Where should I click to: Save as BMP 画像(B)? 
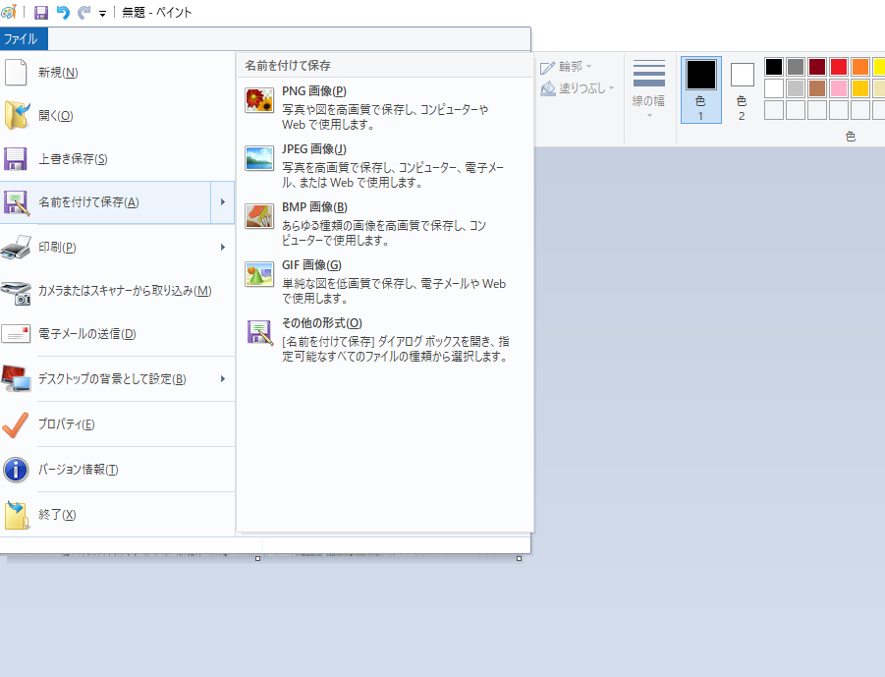pyautogui.click(x=385, y=224)
